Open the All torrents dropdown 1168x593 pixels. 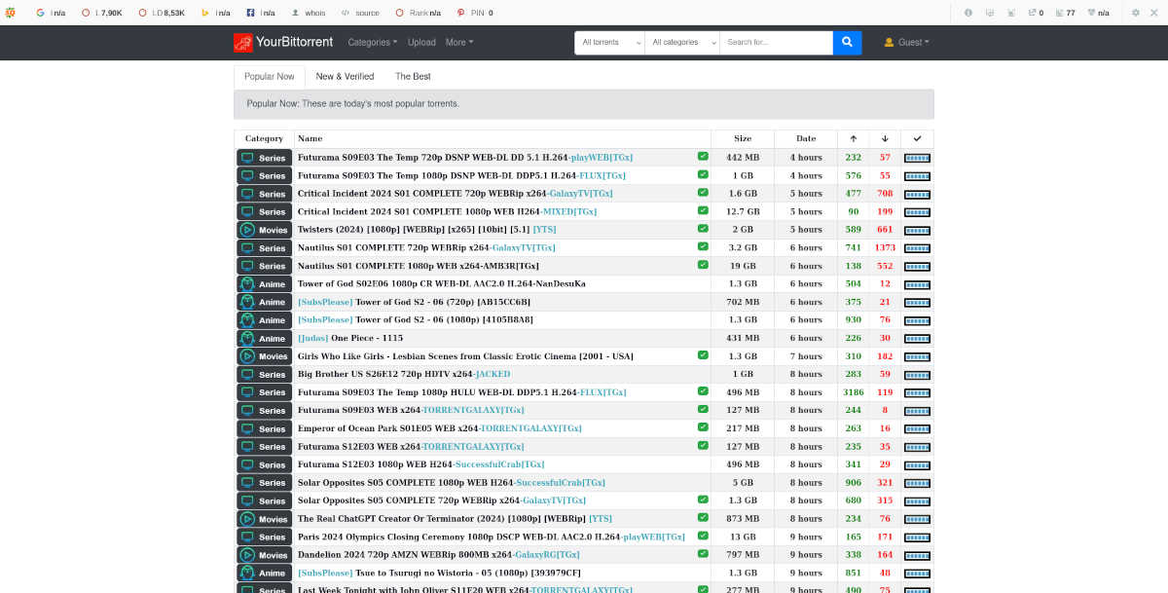coord(609,43)
